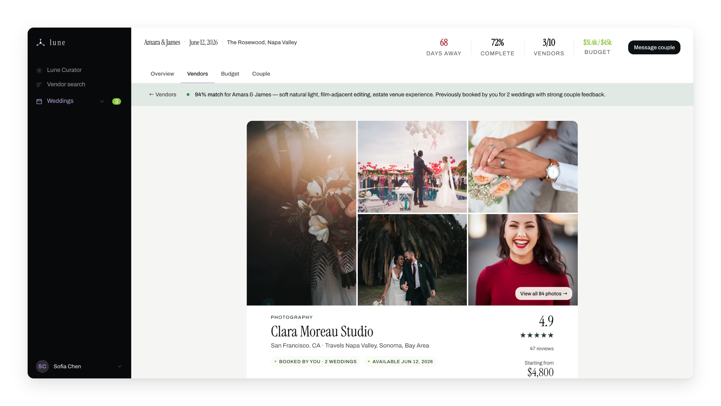This screenshot has height=406, width=721.
Task: Click the green 3 badge on Weddings
Action: pos(117,101)
